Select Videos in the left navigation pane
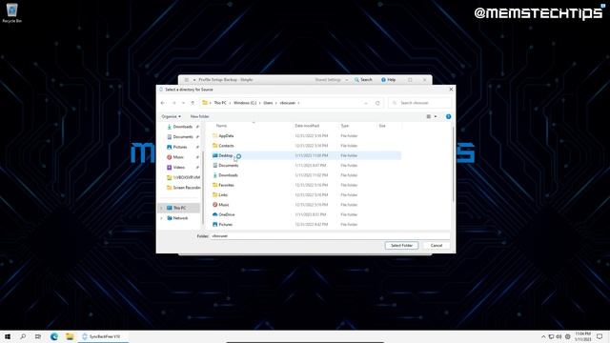 178,168
